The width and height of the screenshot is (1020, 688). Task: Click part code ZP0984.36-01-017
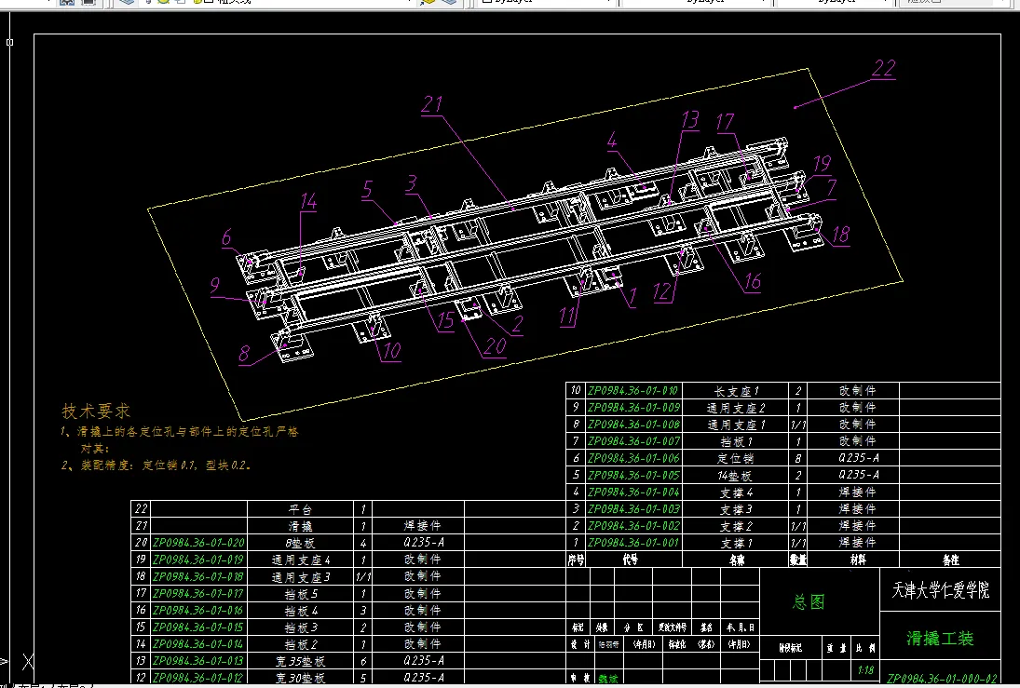198,593
